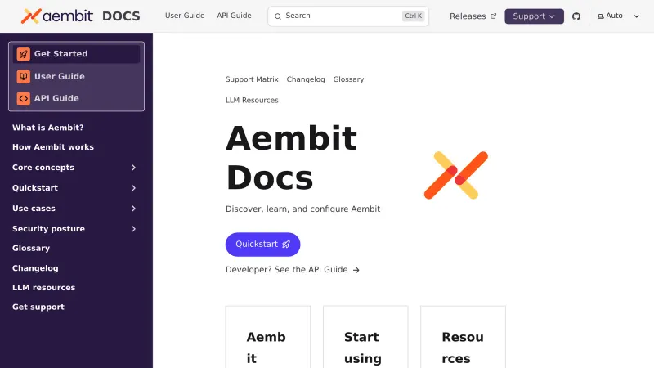Open User Guide in the top navigation
This screenshot has height=368, width=654.
[185, 16]
